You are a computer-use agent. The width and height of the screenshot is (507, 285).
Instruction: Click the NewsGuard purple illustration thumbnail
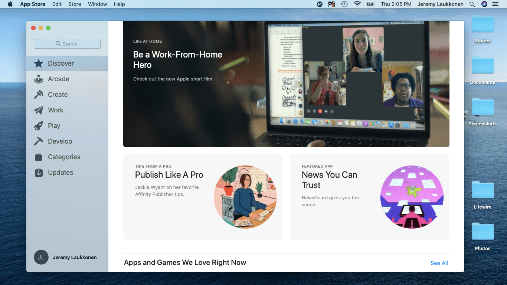[412, 197]
